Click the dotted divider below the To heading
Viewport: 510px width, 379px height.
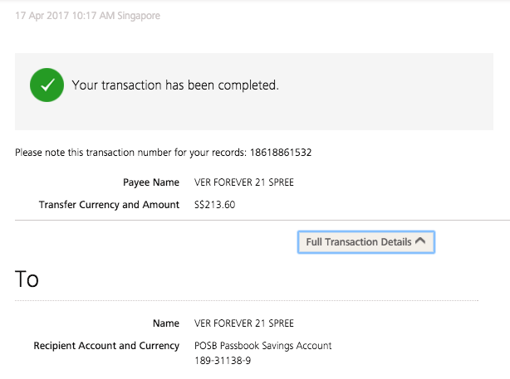[247, 301]
